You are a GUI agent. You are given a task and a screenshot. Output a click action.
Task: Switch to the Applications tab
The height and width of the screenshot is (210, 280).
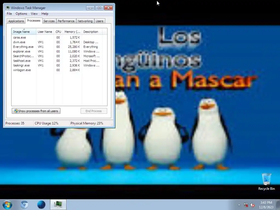(16, 21)
